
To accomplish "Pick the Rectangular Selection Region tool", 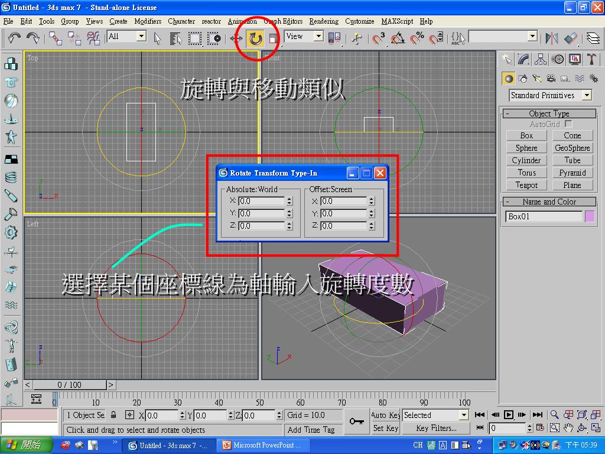I will tap(195, 38).
